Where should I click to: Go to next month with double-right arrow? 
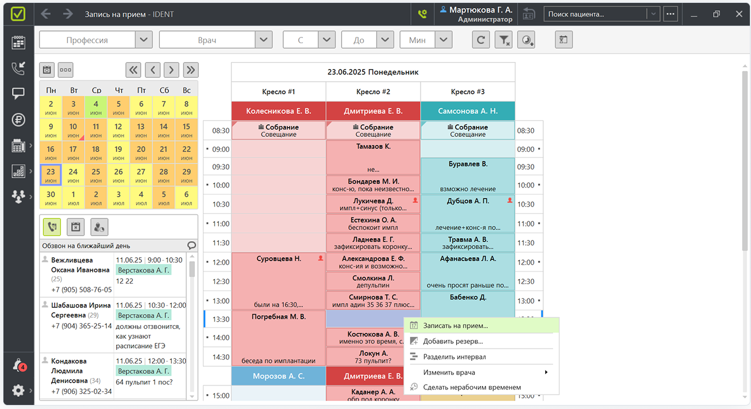click(x=190, y=70)
